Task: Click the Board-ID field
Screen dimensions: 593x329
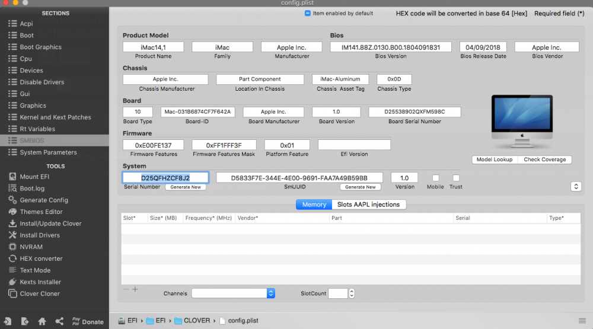Action: click(x=197, y=112)
